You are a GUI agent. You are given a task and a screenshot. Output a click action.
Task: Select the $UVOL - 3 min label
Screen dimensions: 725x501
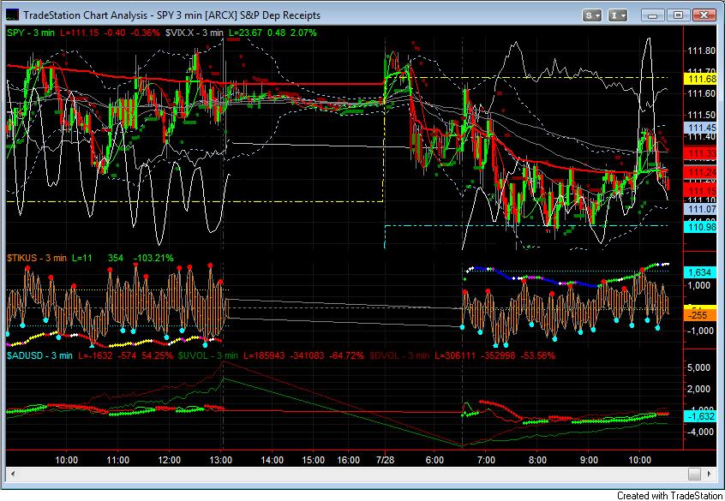click(x=208, y=355)
